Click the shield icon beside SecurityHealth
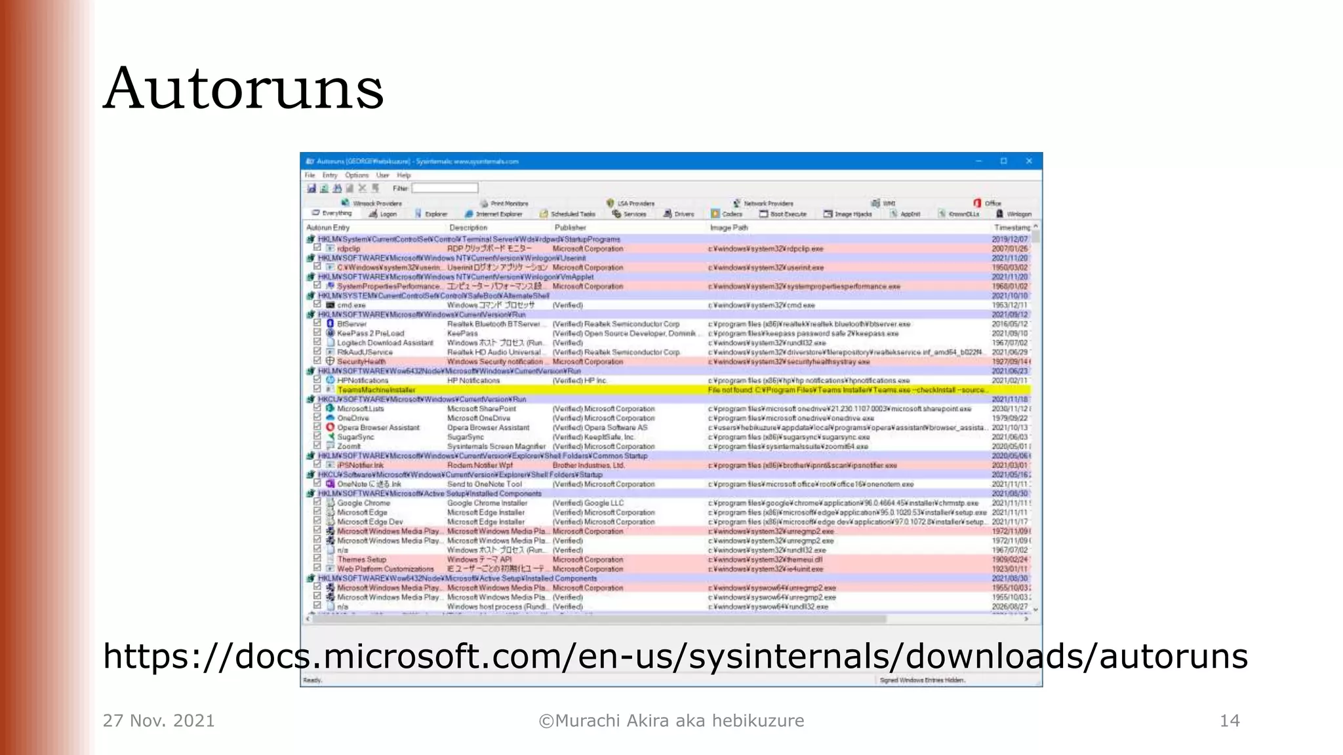 tap(331, 361)
